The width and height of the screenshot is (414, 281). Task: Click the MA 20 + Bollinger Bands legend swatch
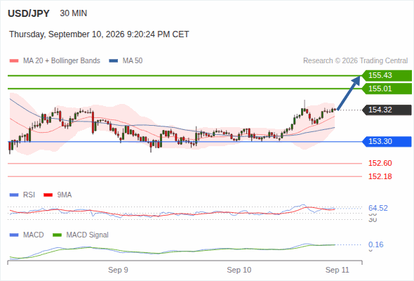coord(14,61)
